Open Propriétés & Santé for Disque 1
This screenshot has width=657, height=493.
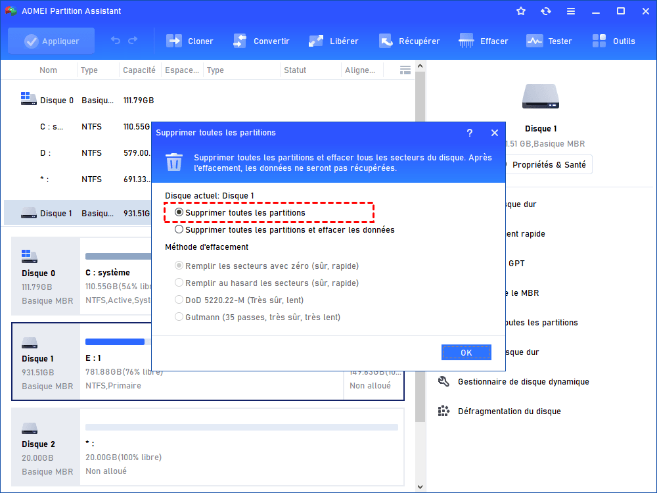point(549,164)
